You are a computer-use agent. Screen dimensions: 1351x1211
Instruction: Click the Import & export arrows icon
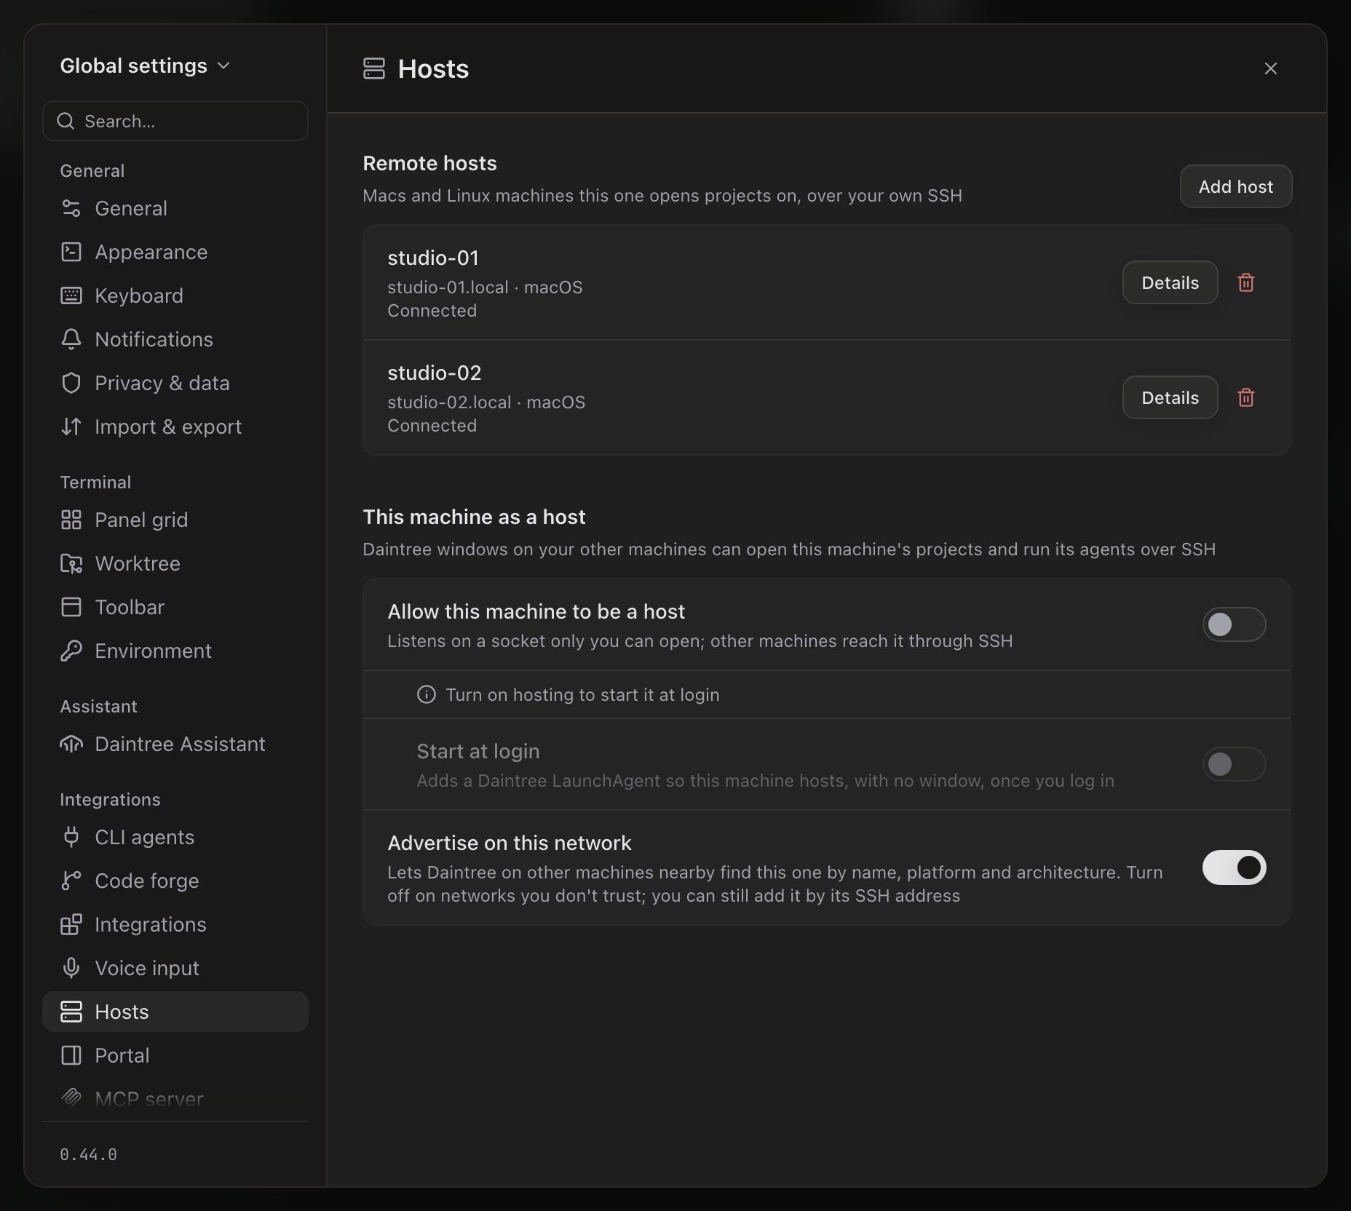tap(71, 426)
